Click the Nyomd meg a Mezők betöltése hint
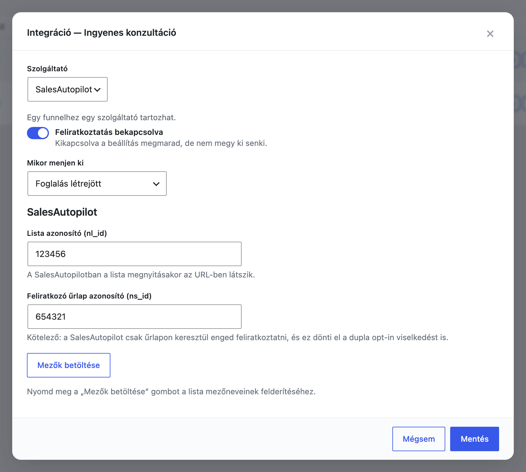526x472 pixels. (171, 392)
